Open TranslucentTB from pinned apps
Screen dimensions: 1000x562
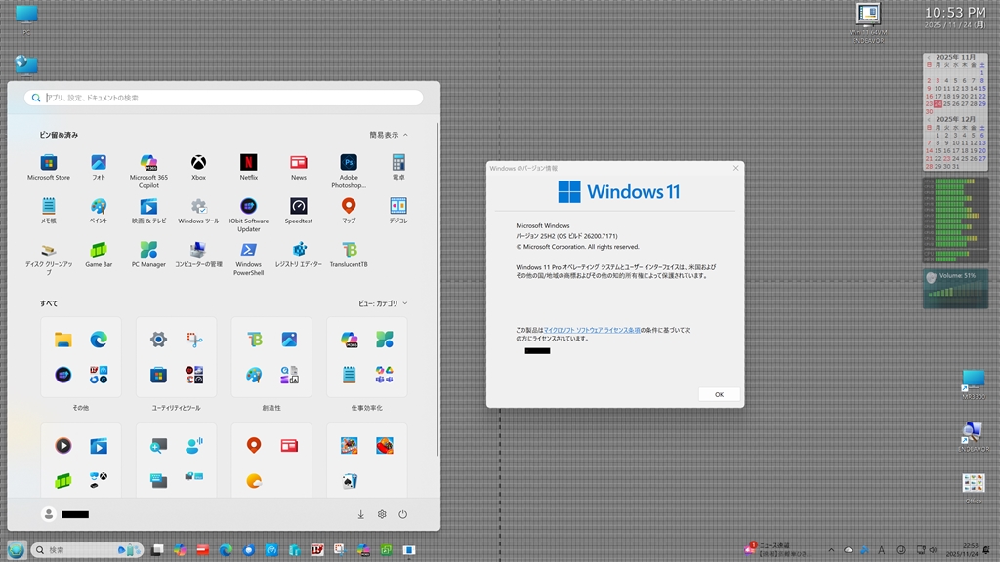(349, 251)
